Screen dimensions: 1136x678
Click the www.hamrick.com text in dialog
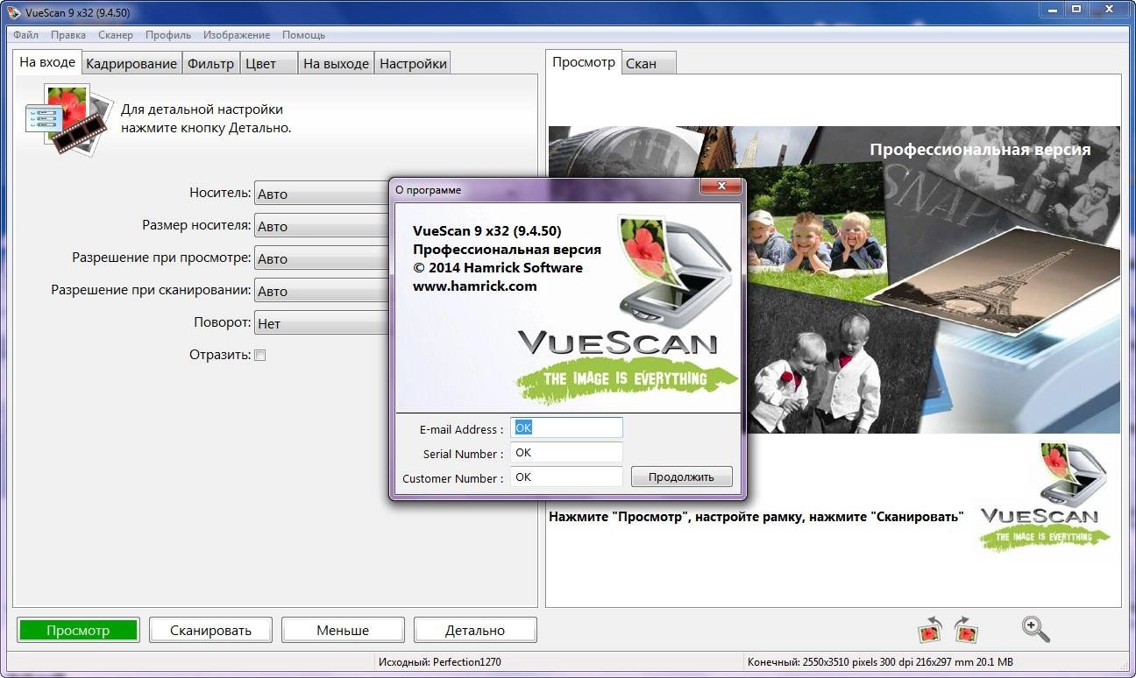tap(474, 286)
